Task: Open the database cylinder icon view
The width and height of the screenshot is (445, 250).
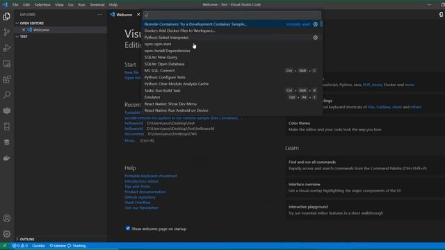Action: click(7, 142)
